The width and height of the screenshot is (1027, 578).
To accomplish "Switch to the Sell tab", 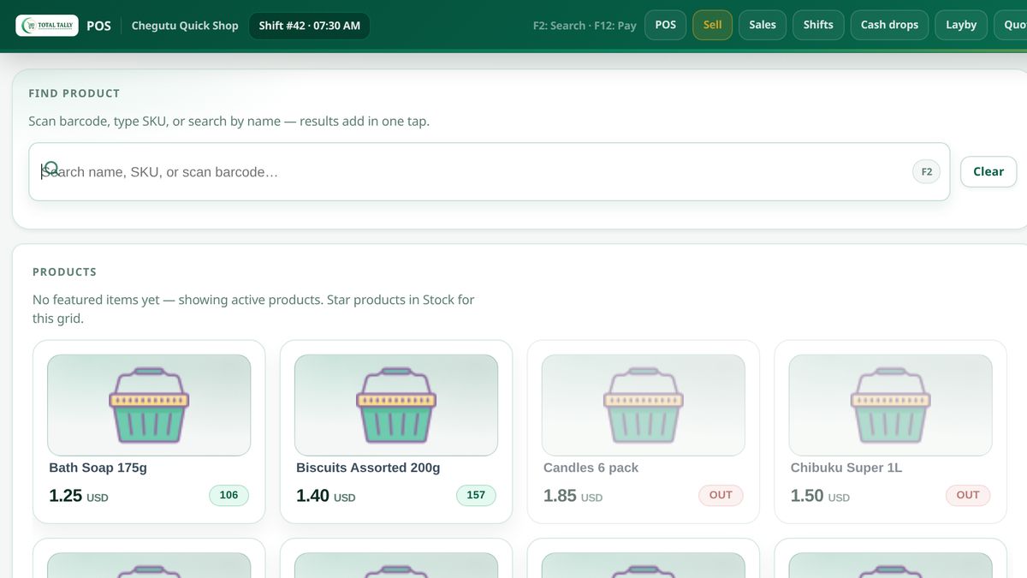I will click(713, 25).
